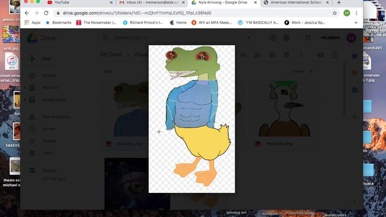Switch to the YouTube tab
386x217 pixels.
[79, 2]
